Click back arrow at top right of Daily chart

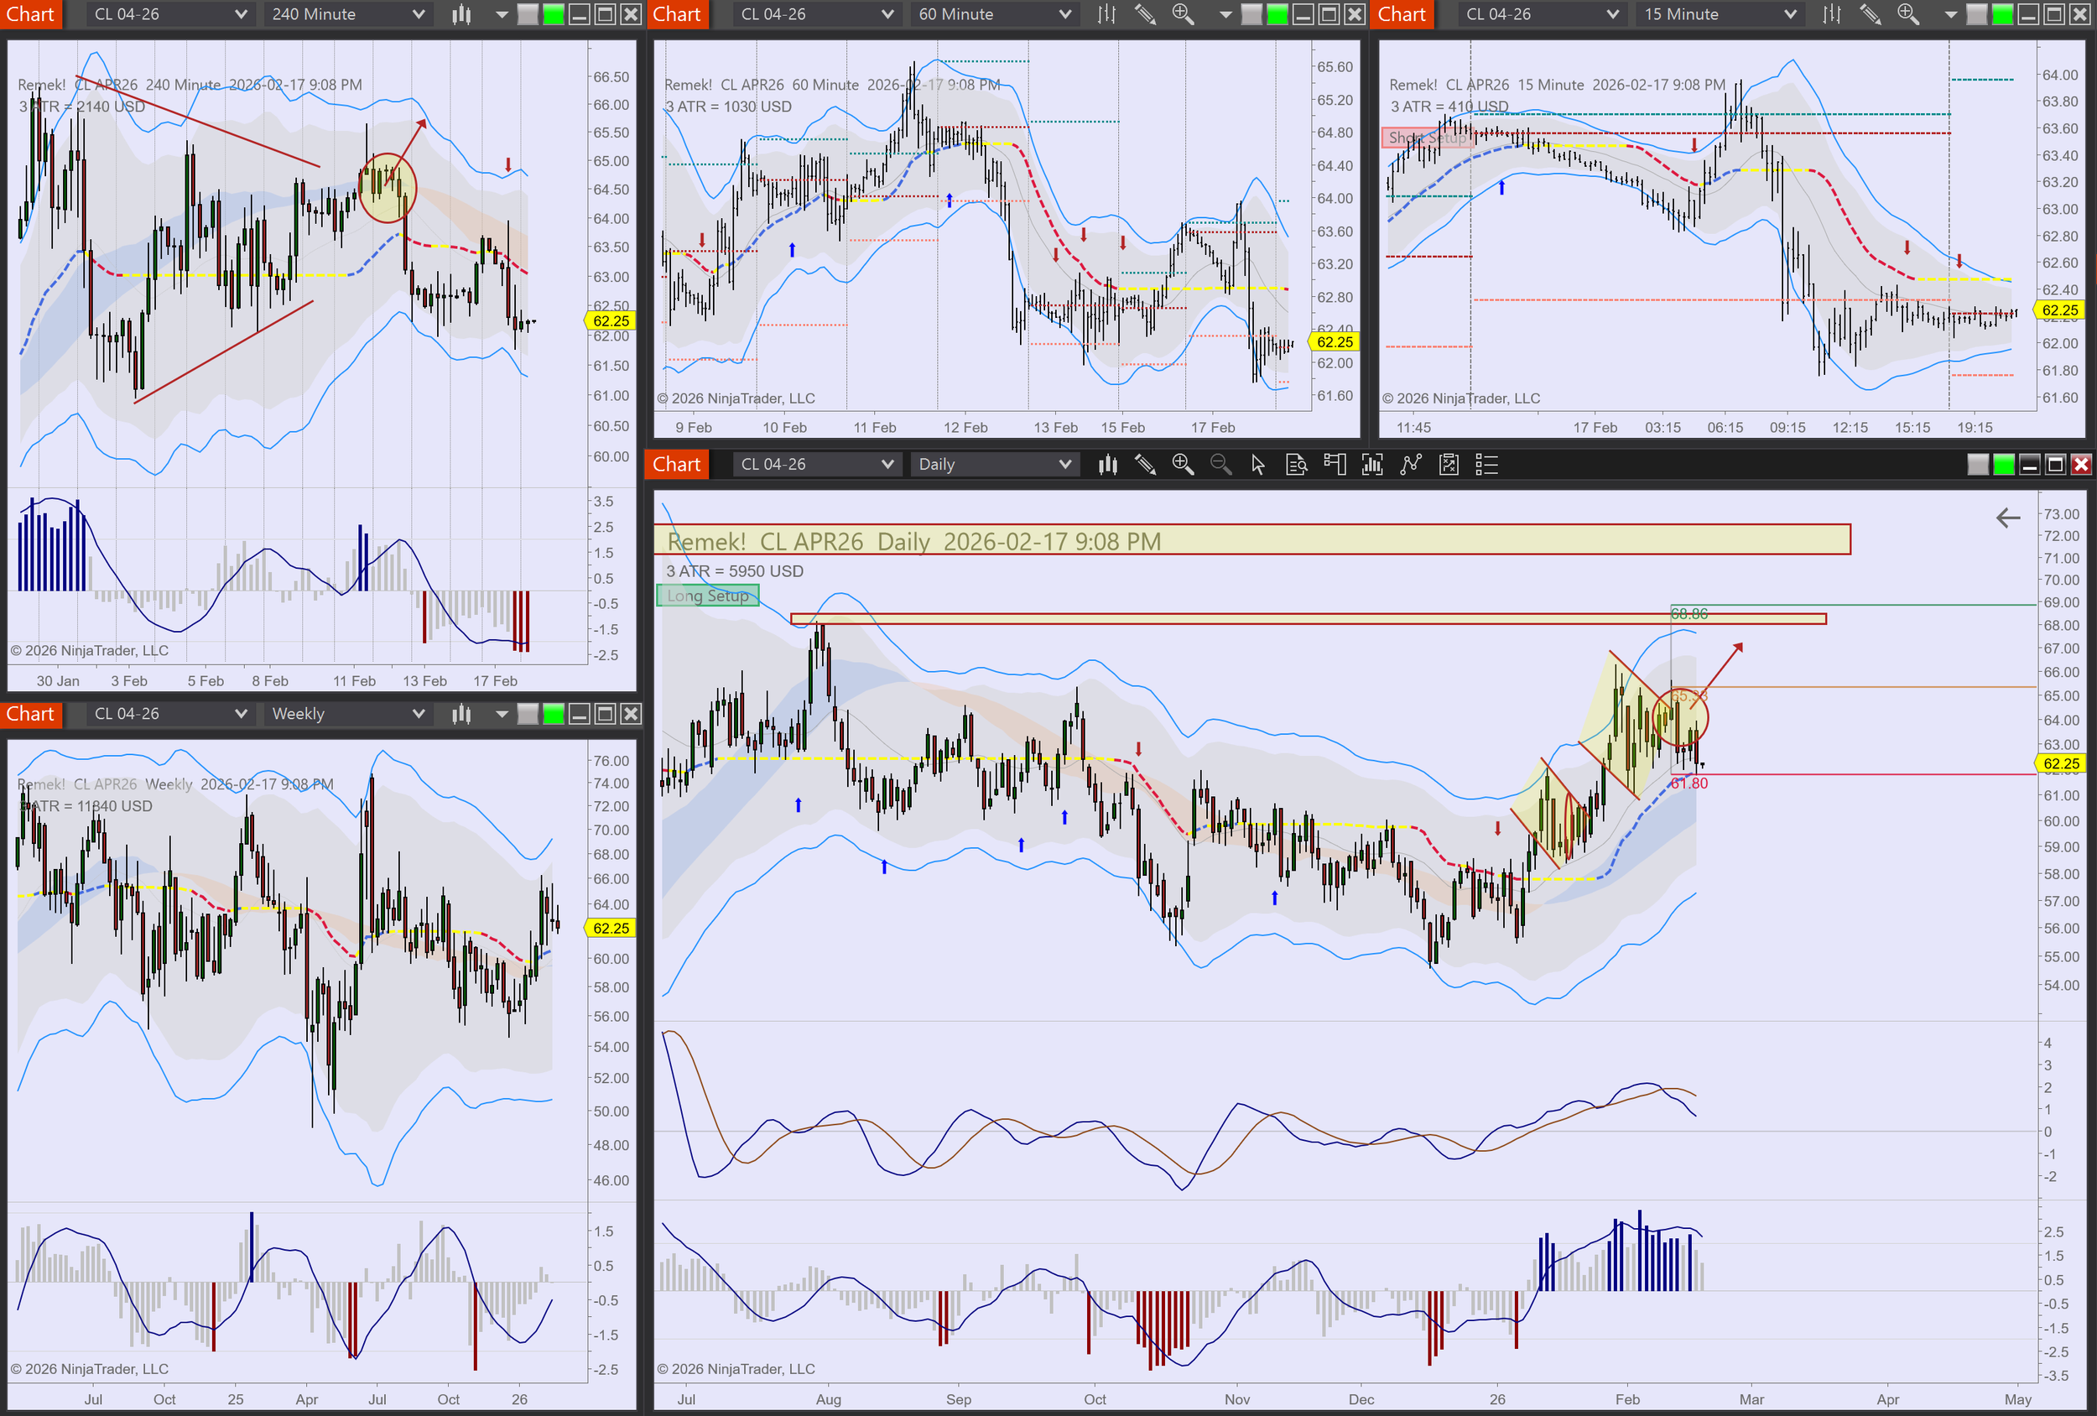click(2008, 518)
